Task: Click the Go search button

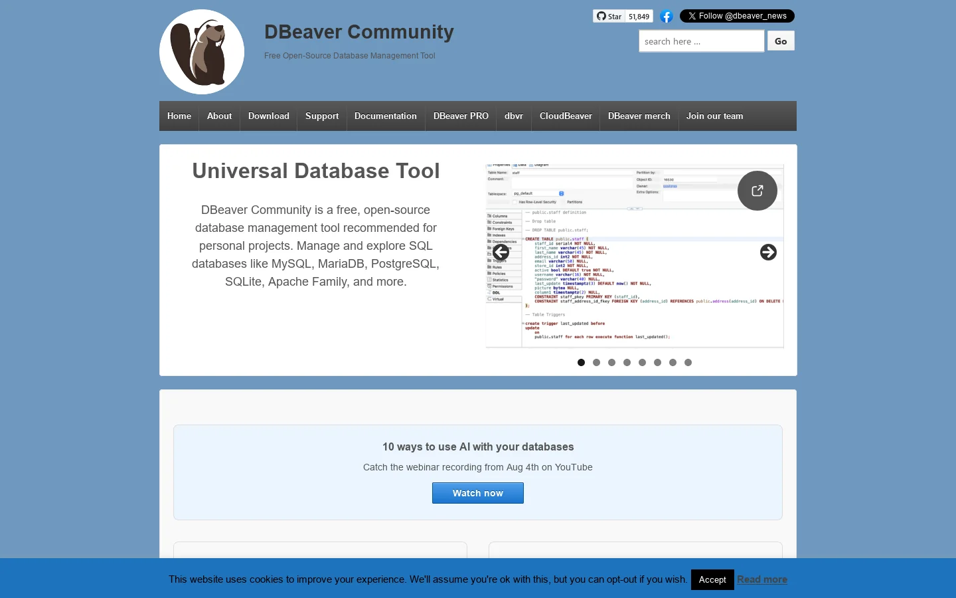Action: coord(781,41)
